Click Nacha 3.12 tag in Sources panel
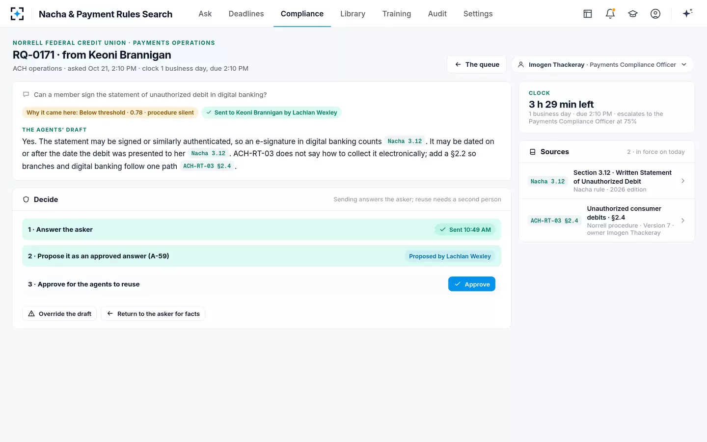 (x=547, y=181)
